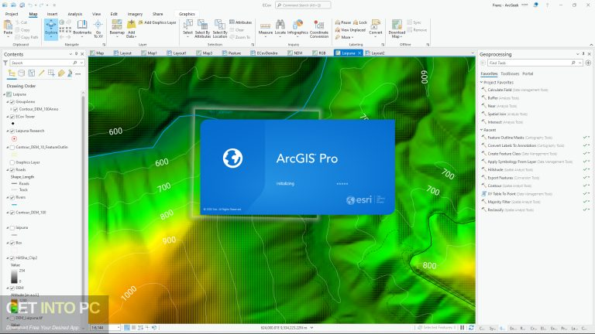
Task: Open Select By Attributes
Action: [x=203, y=29]
